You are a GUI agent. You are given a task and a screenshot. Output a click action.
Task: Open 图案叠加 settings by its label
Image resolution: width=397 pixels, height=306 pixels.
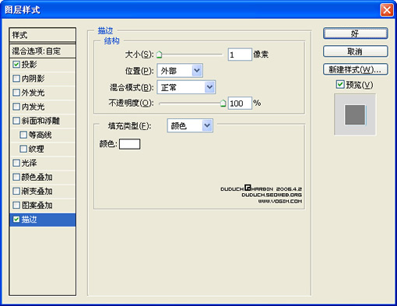pos(37,206)
